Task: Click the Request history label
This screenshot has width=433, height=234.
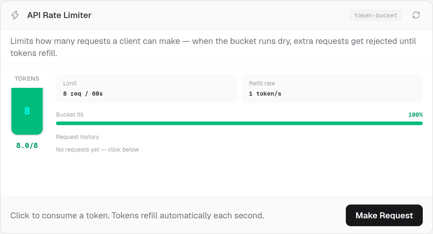Action: click(x=78, y=137)
